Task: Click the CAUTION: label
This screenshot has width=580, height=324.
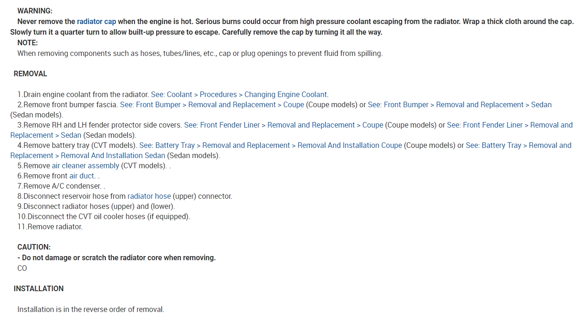Action: [34, 247]
